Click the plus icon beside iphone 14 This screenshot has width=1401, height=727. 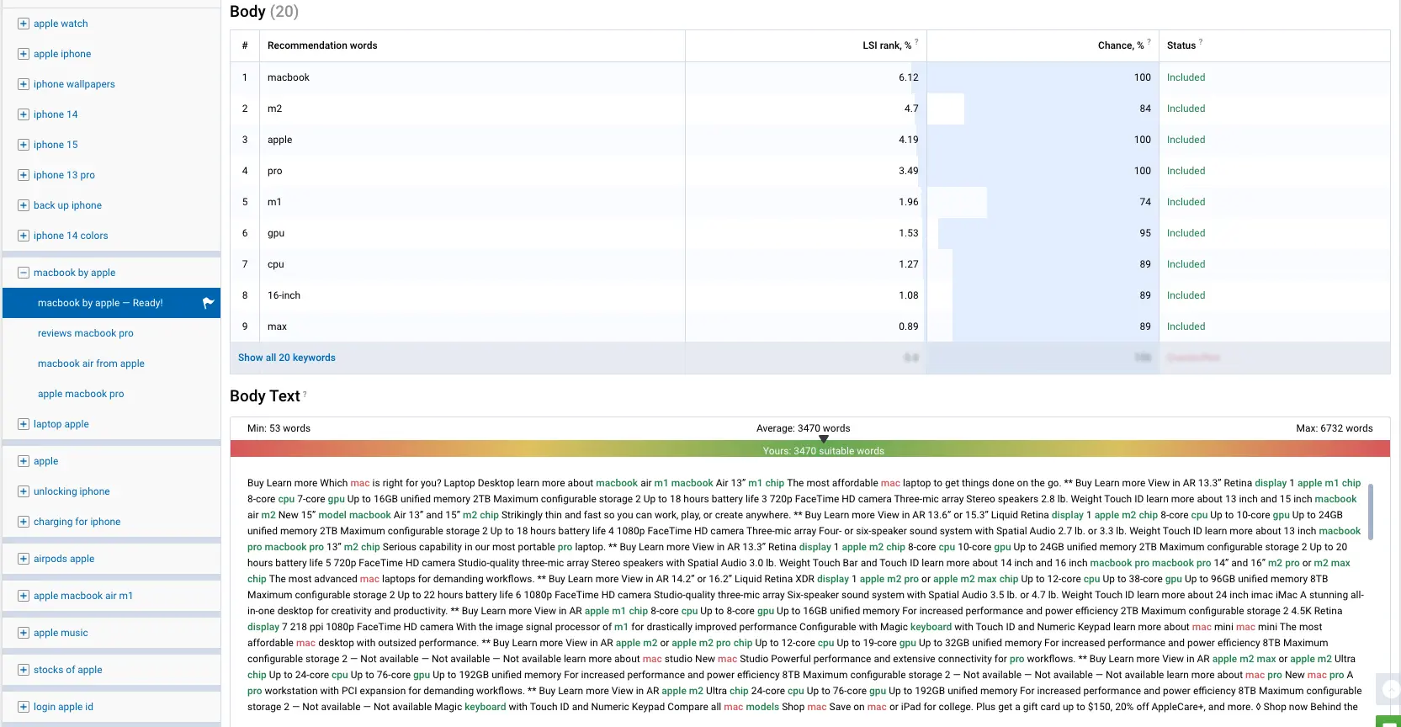pos(24,114)
